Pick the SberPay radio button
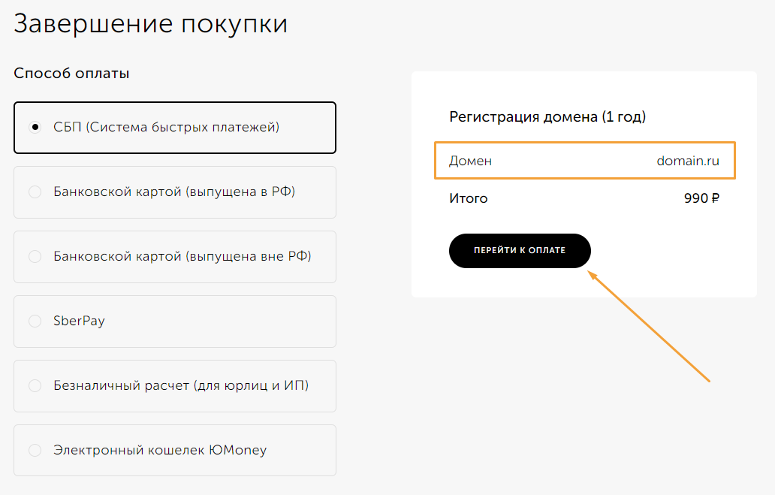The width and height of the screenshot is (775, 495). [x=35, y=321]
